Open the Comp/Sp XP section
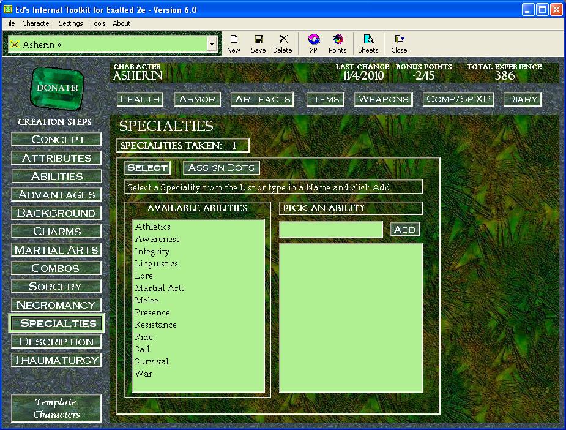This screenshot has height=430, width=566. pyautogui.click(x=458, y=99)
